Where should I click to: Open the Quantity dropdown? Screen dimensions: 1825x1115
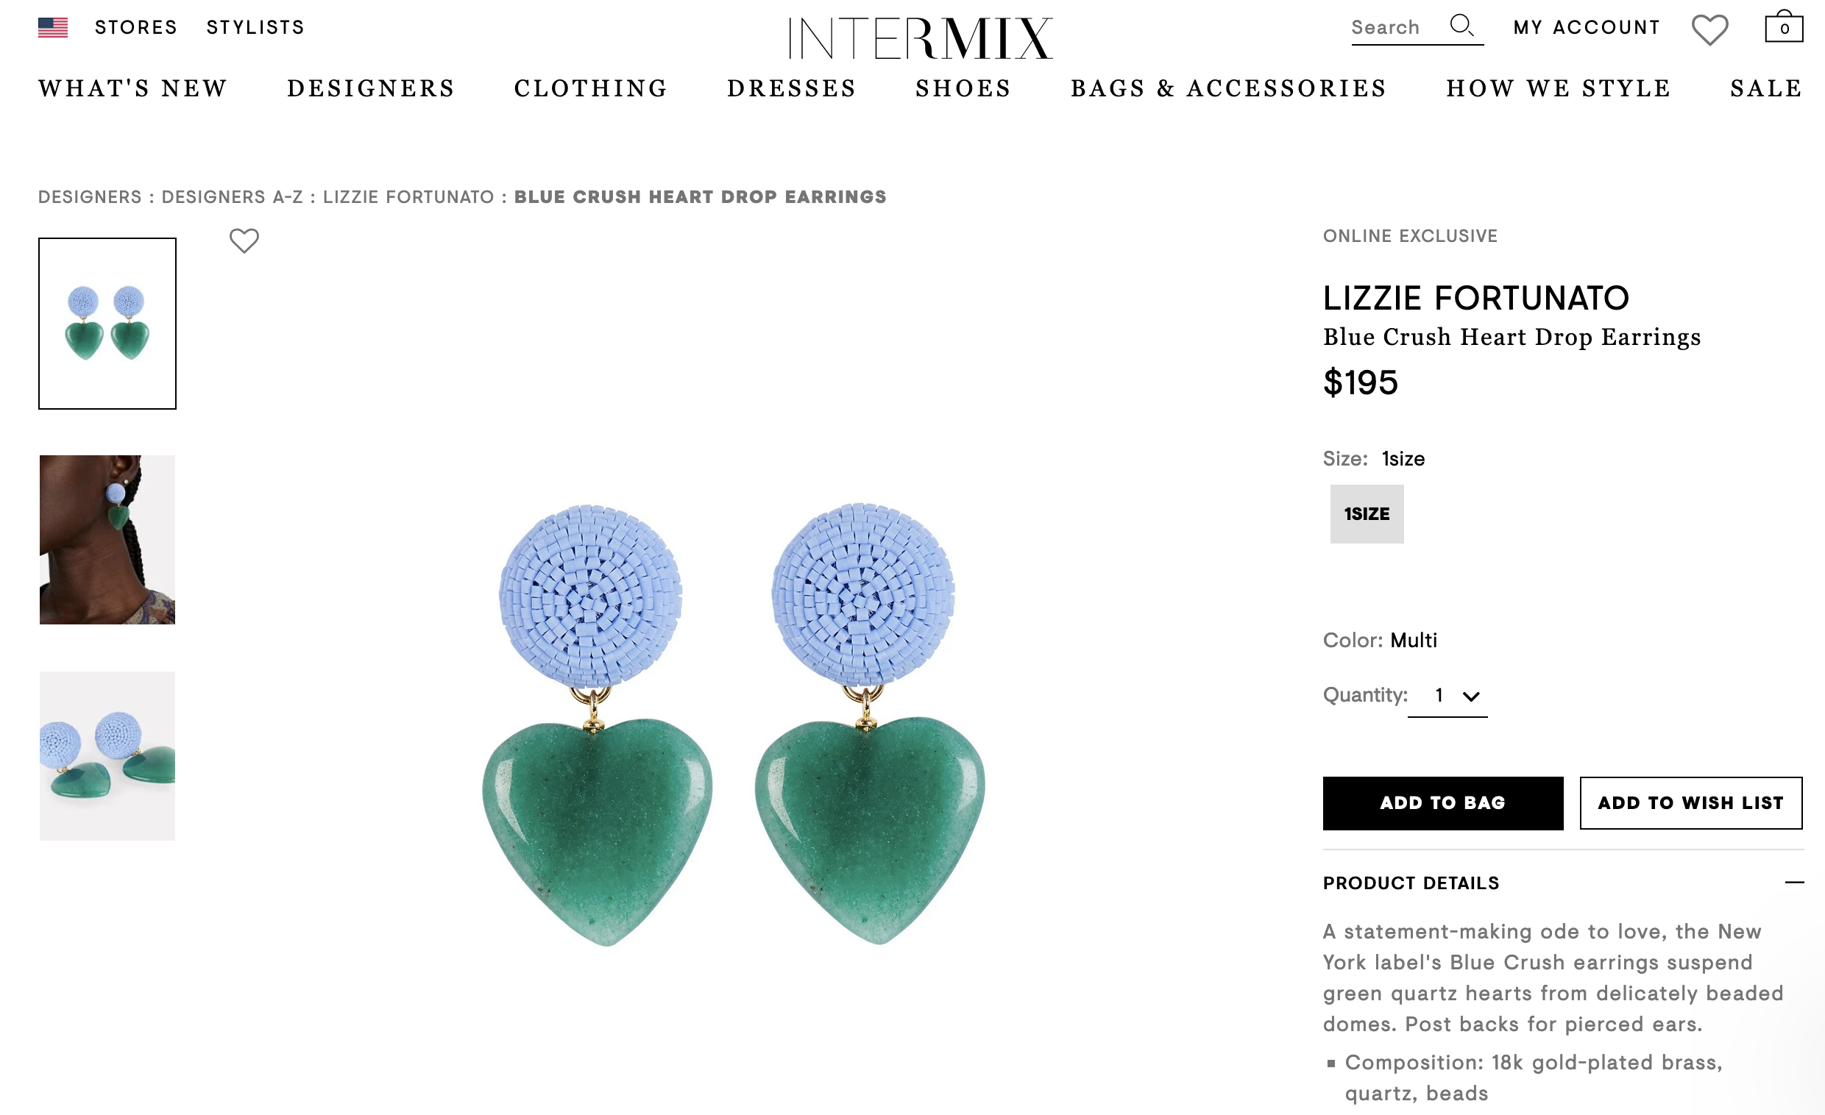pyautogui.click(x=1447, y=696)
